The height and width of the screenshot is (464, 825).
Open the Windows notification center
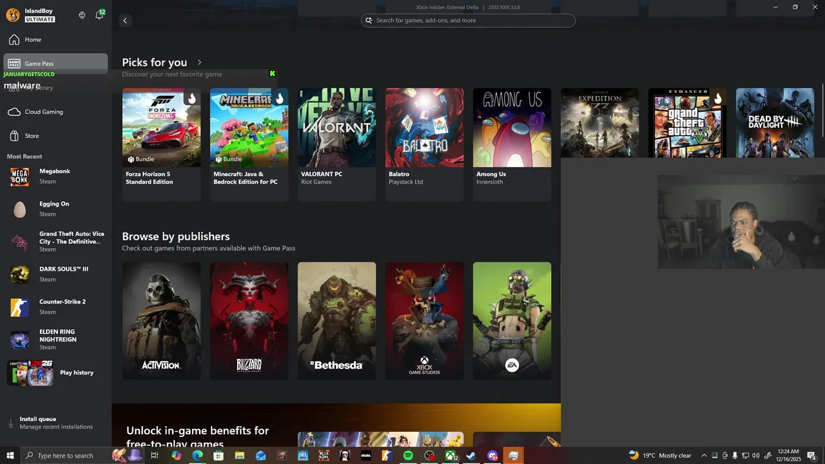(812, 456)
